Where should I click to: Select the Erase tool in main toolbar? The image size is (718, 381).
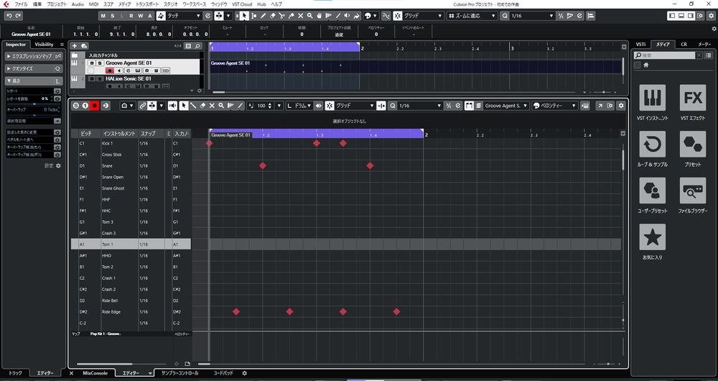(272, 16)
